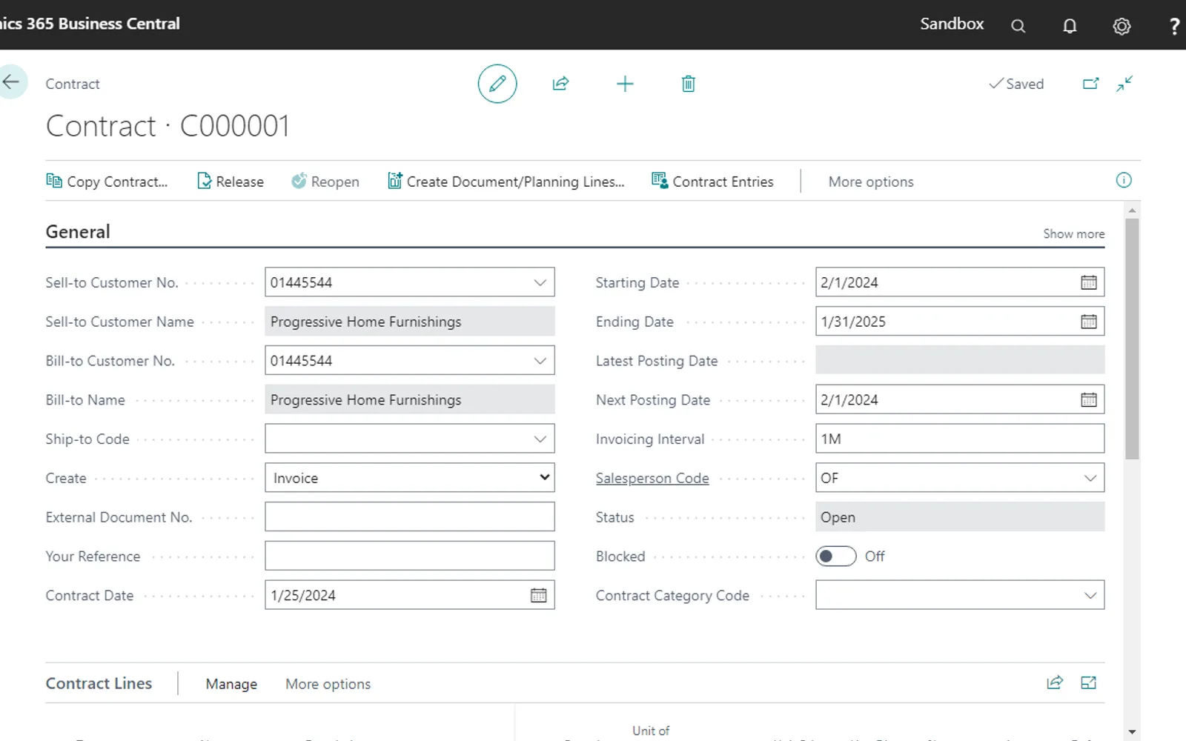The height and width of the screenshot is (741, 1186).
Task: Expand the Bill-to Customer No. dropdown
Action: click(x=540, y=361)
